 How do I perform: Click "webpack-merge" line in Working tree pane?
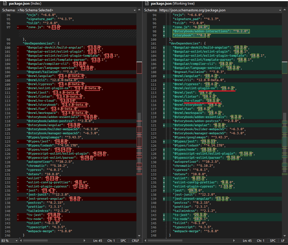pyautogui.click(x=195, y=231)
